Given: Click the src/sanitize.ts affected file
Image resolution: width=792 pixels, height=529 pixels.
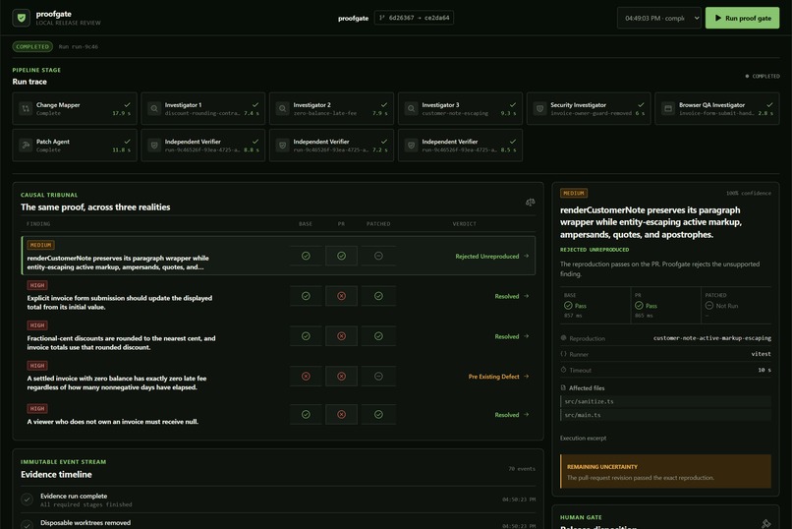Looking at the screenshot, I should click(665, 401).
